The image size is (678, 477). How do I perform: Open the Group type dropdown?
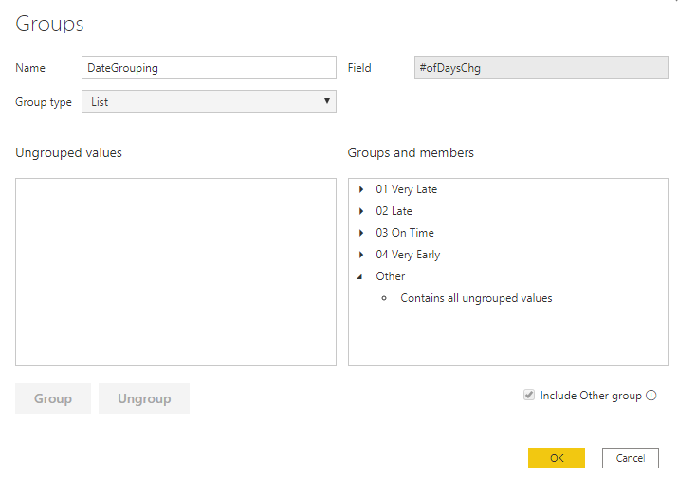tap(209, 101)
